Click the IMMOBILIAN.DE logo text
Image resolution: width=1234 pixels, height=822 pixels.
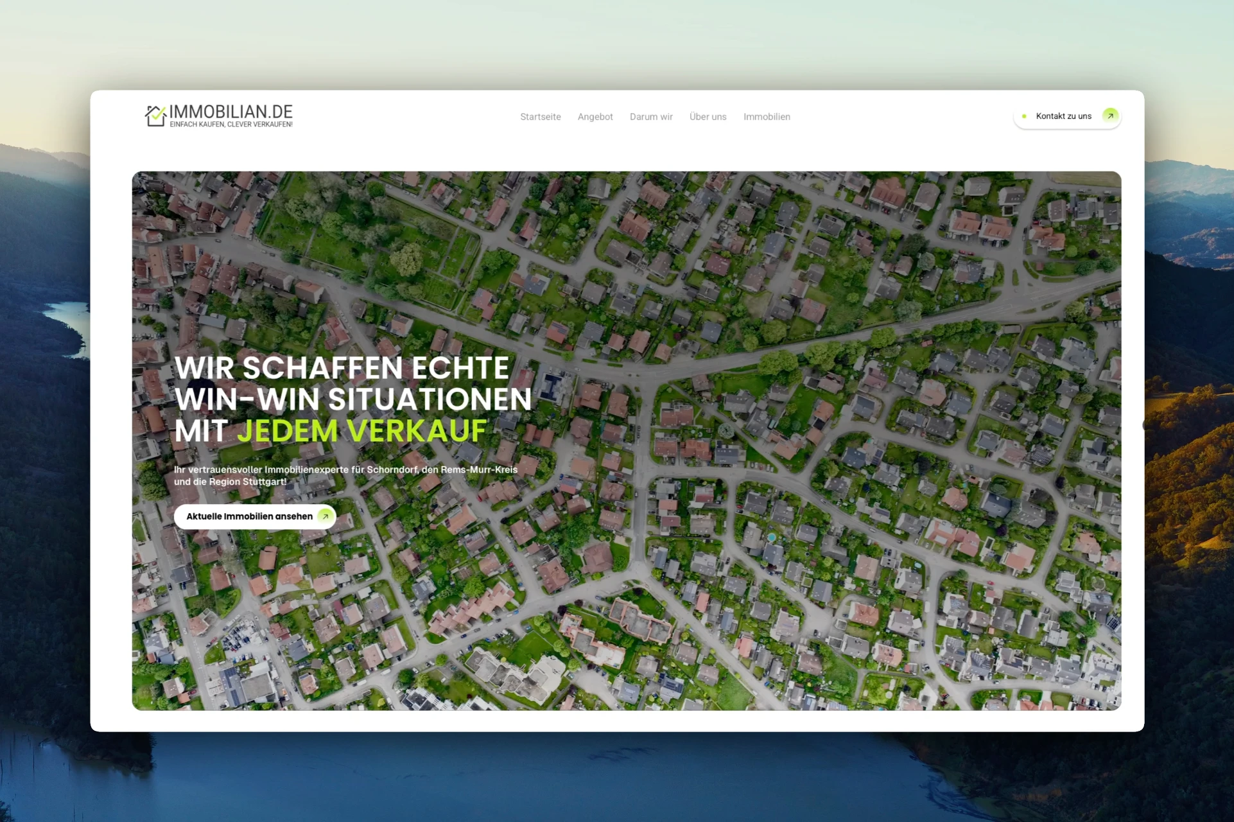(x=230, y=112)
